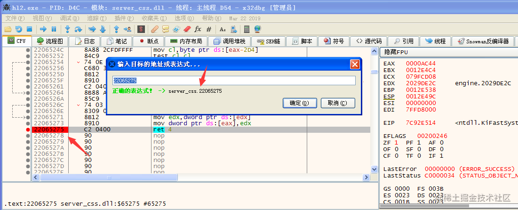Toggle breakpoint dot beside address 22065278
This screenshot has width=518, height=210.
(x=28, y=136)
